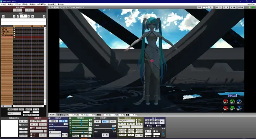The height and width of the screenshot is (139, 256).
Task: Collapse the camera operation panel
Action: point(50,118)
